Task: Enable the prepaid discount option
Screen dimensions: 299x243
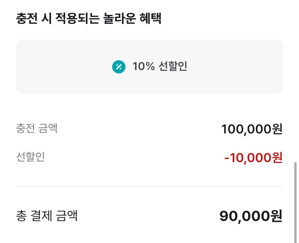Action: point(149,67)
